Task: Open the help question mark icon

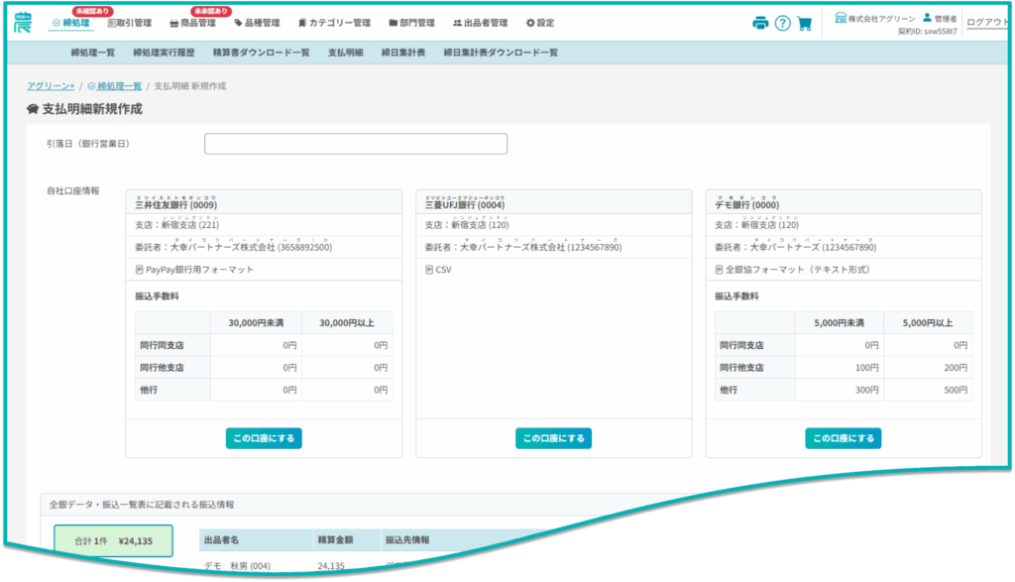Action: pos(783,24)
